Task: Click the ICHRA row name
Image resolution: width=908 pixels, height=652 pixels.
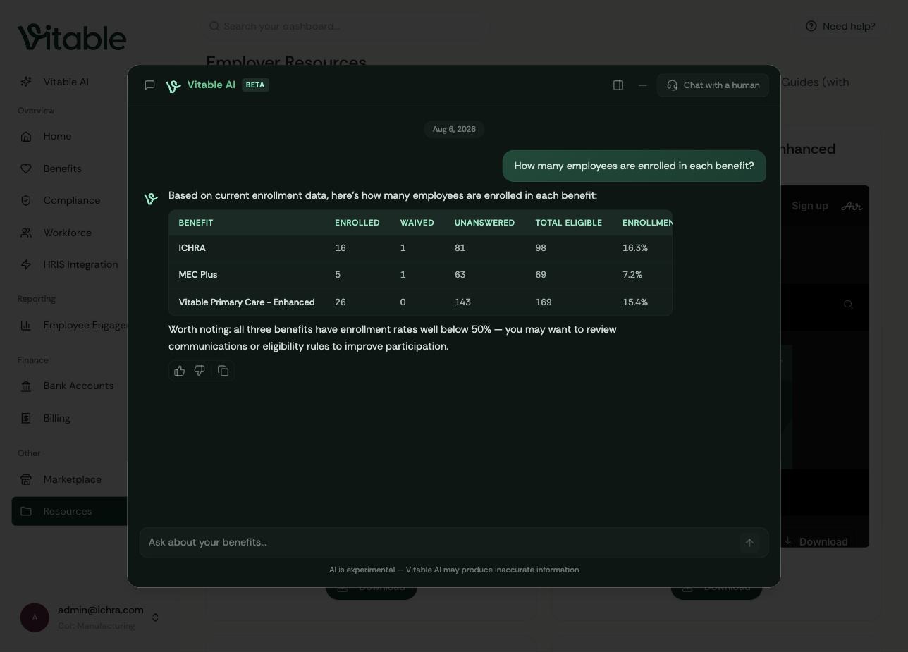Action: click(192, 248)
